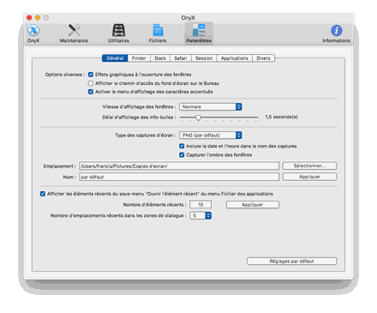Image resolution: width=377 pixels, height=313 pixels.
Task: Disable Effets graphiques à l'ouverture des fenêtres
Action: tap(91, 75)
